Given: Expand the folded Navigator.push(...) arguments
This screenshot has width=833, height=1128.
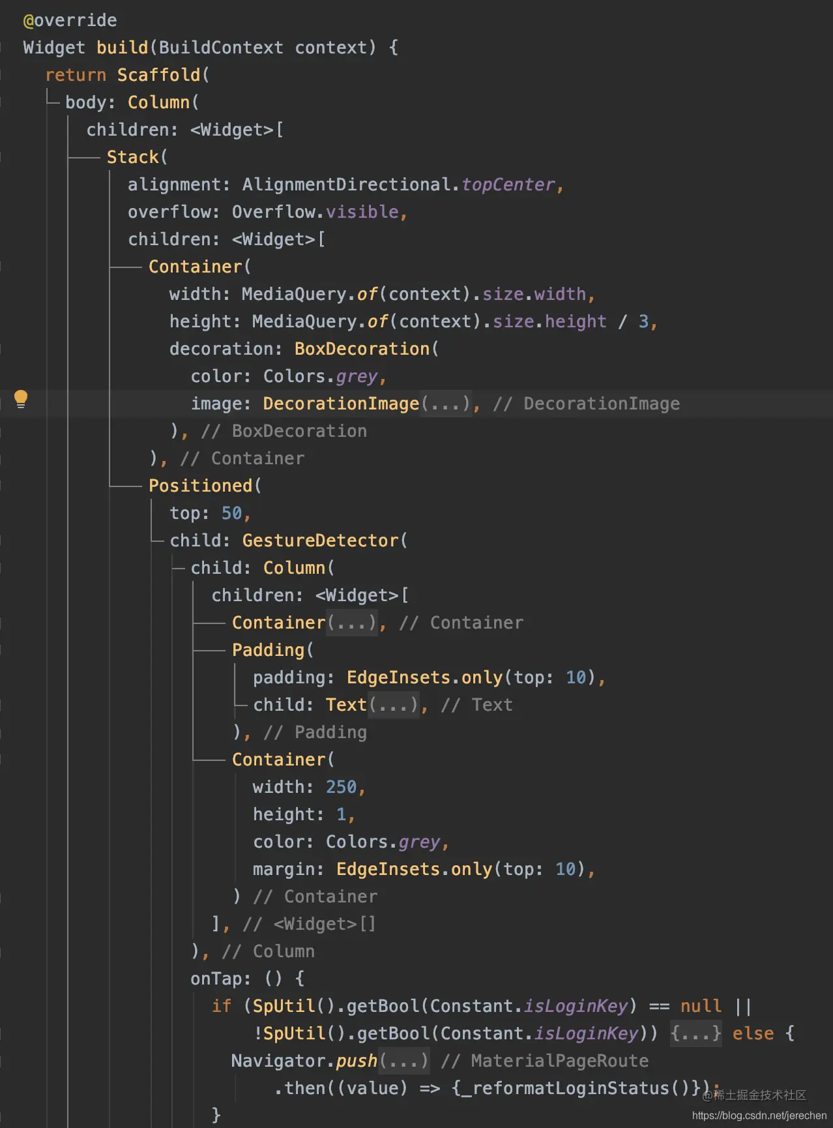Looking at the screenshot, I should click(x=404, y=1061).
